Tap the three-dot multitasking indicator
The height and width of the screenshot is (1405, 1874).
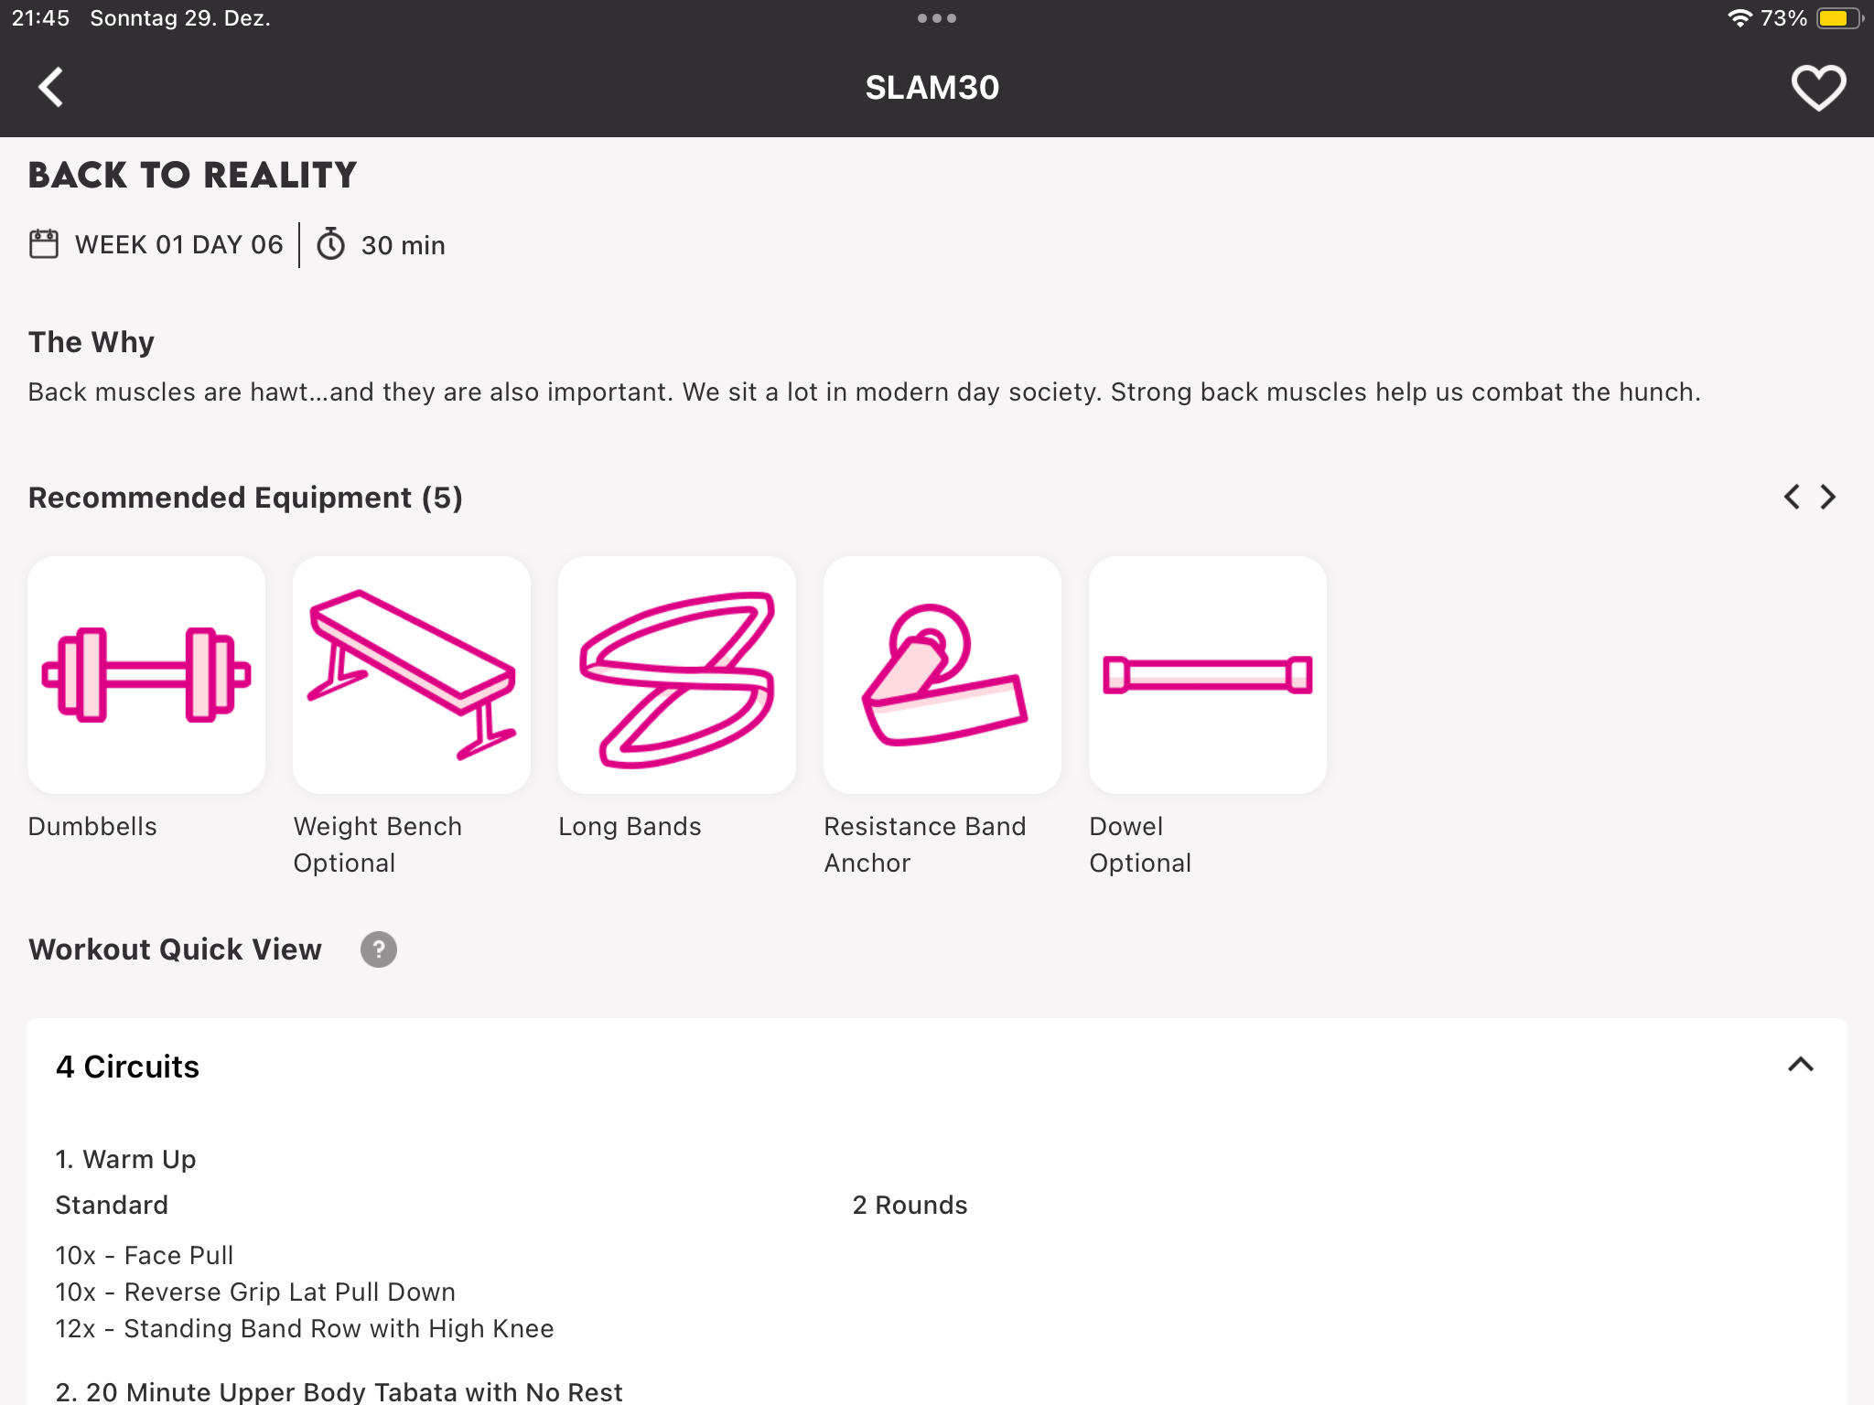(937, 17)
